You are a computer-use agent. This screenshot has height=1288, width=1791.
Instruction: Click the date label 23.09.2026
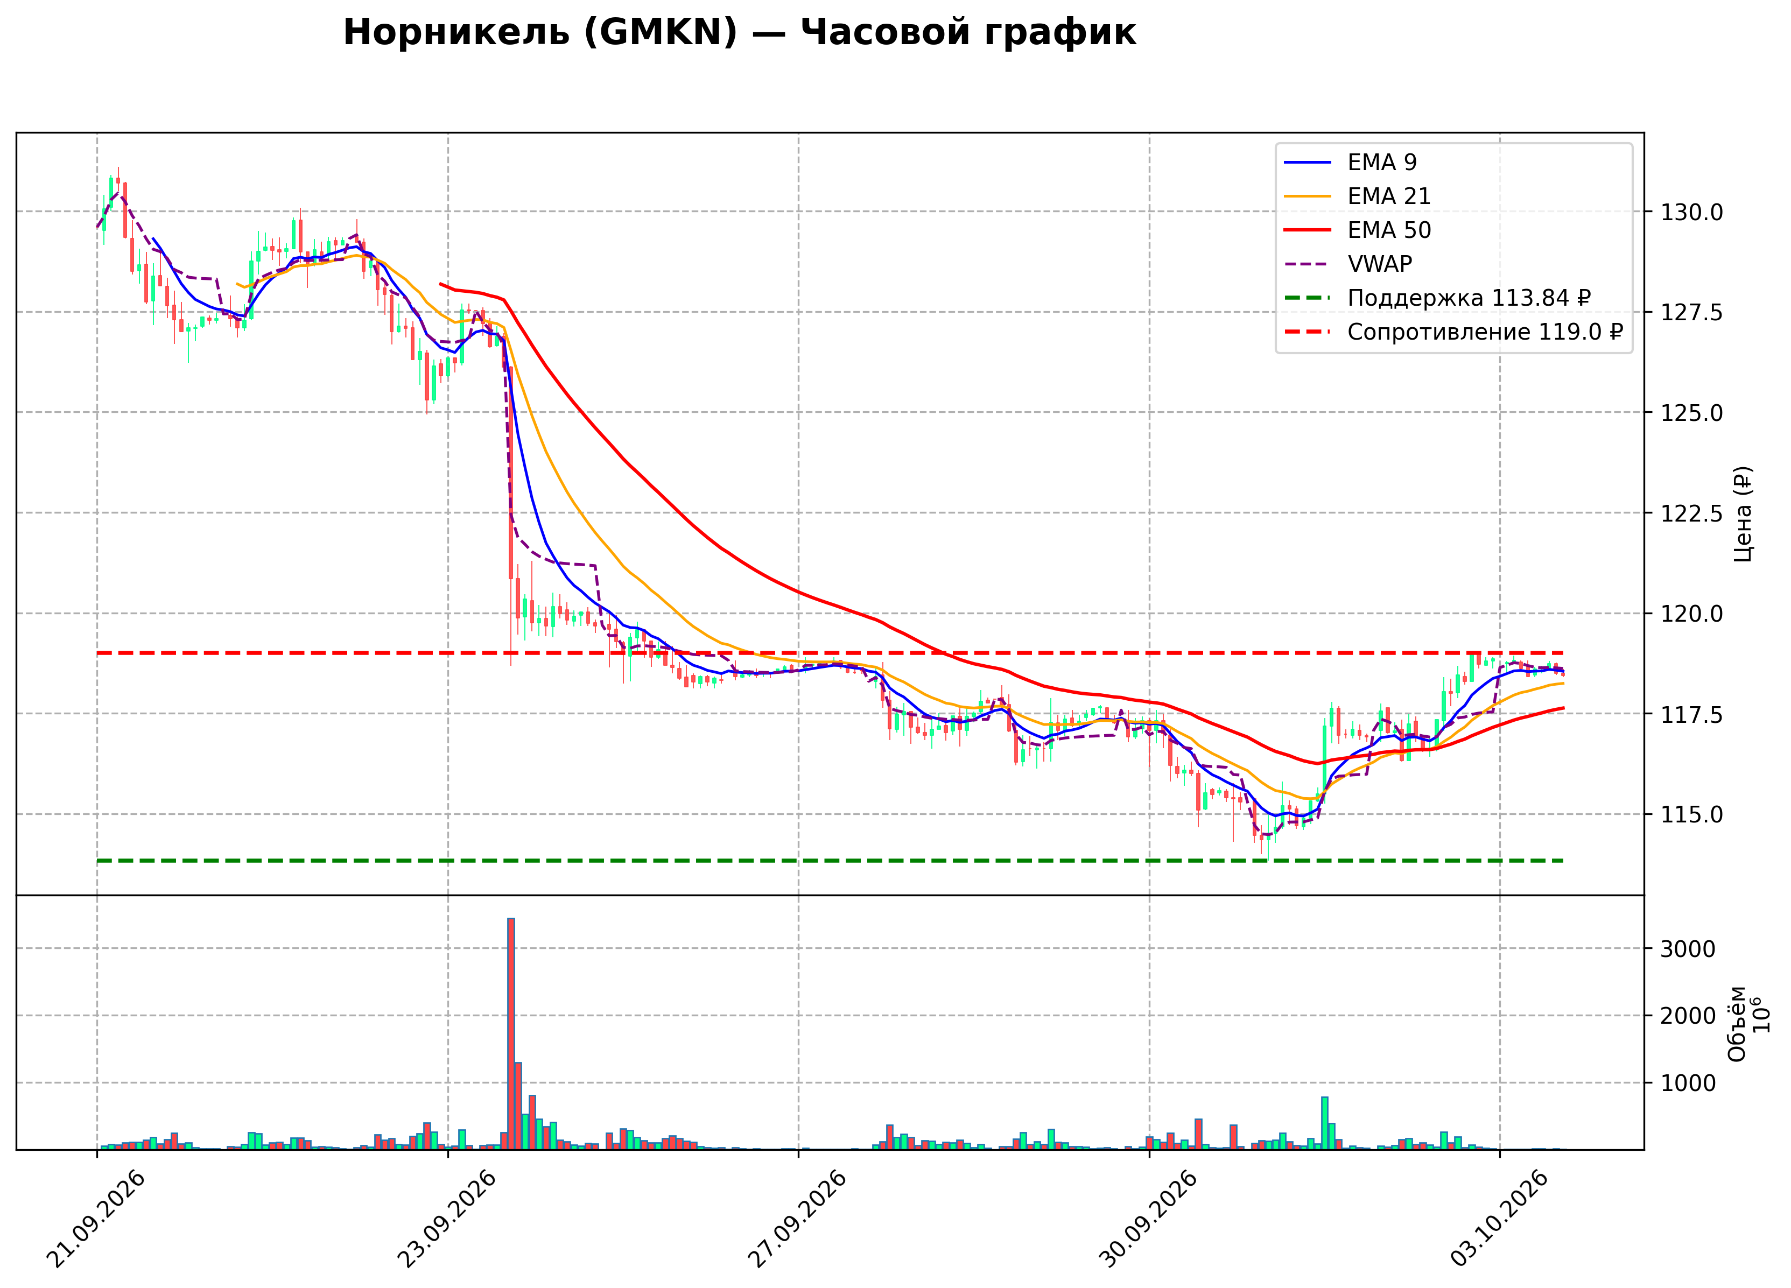tap(447, 1219)
